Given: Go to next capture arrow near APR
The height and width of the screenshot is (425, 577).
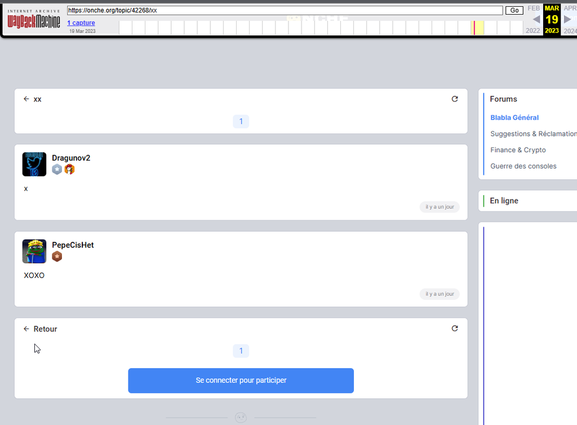Looking at the screenshot, I should coord(567,19).
